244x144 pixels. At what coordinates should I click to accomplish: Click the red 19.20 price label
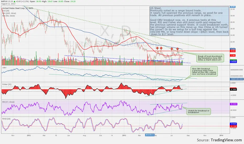232,51
